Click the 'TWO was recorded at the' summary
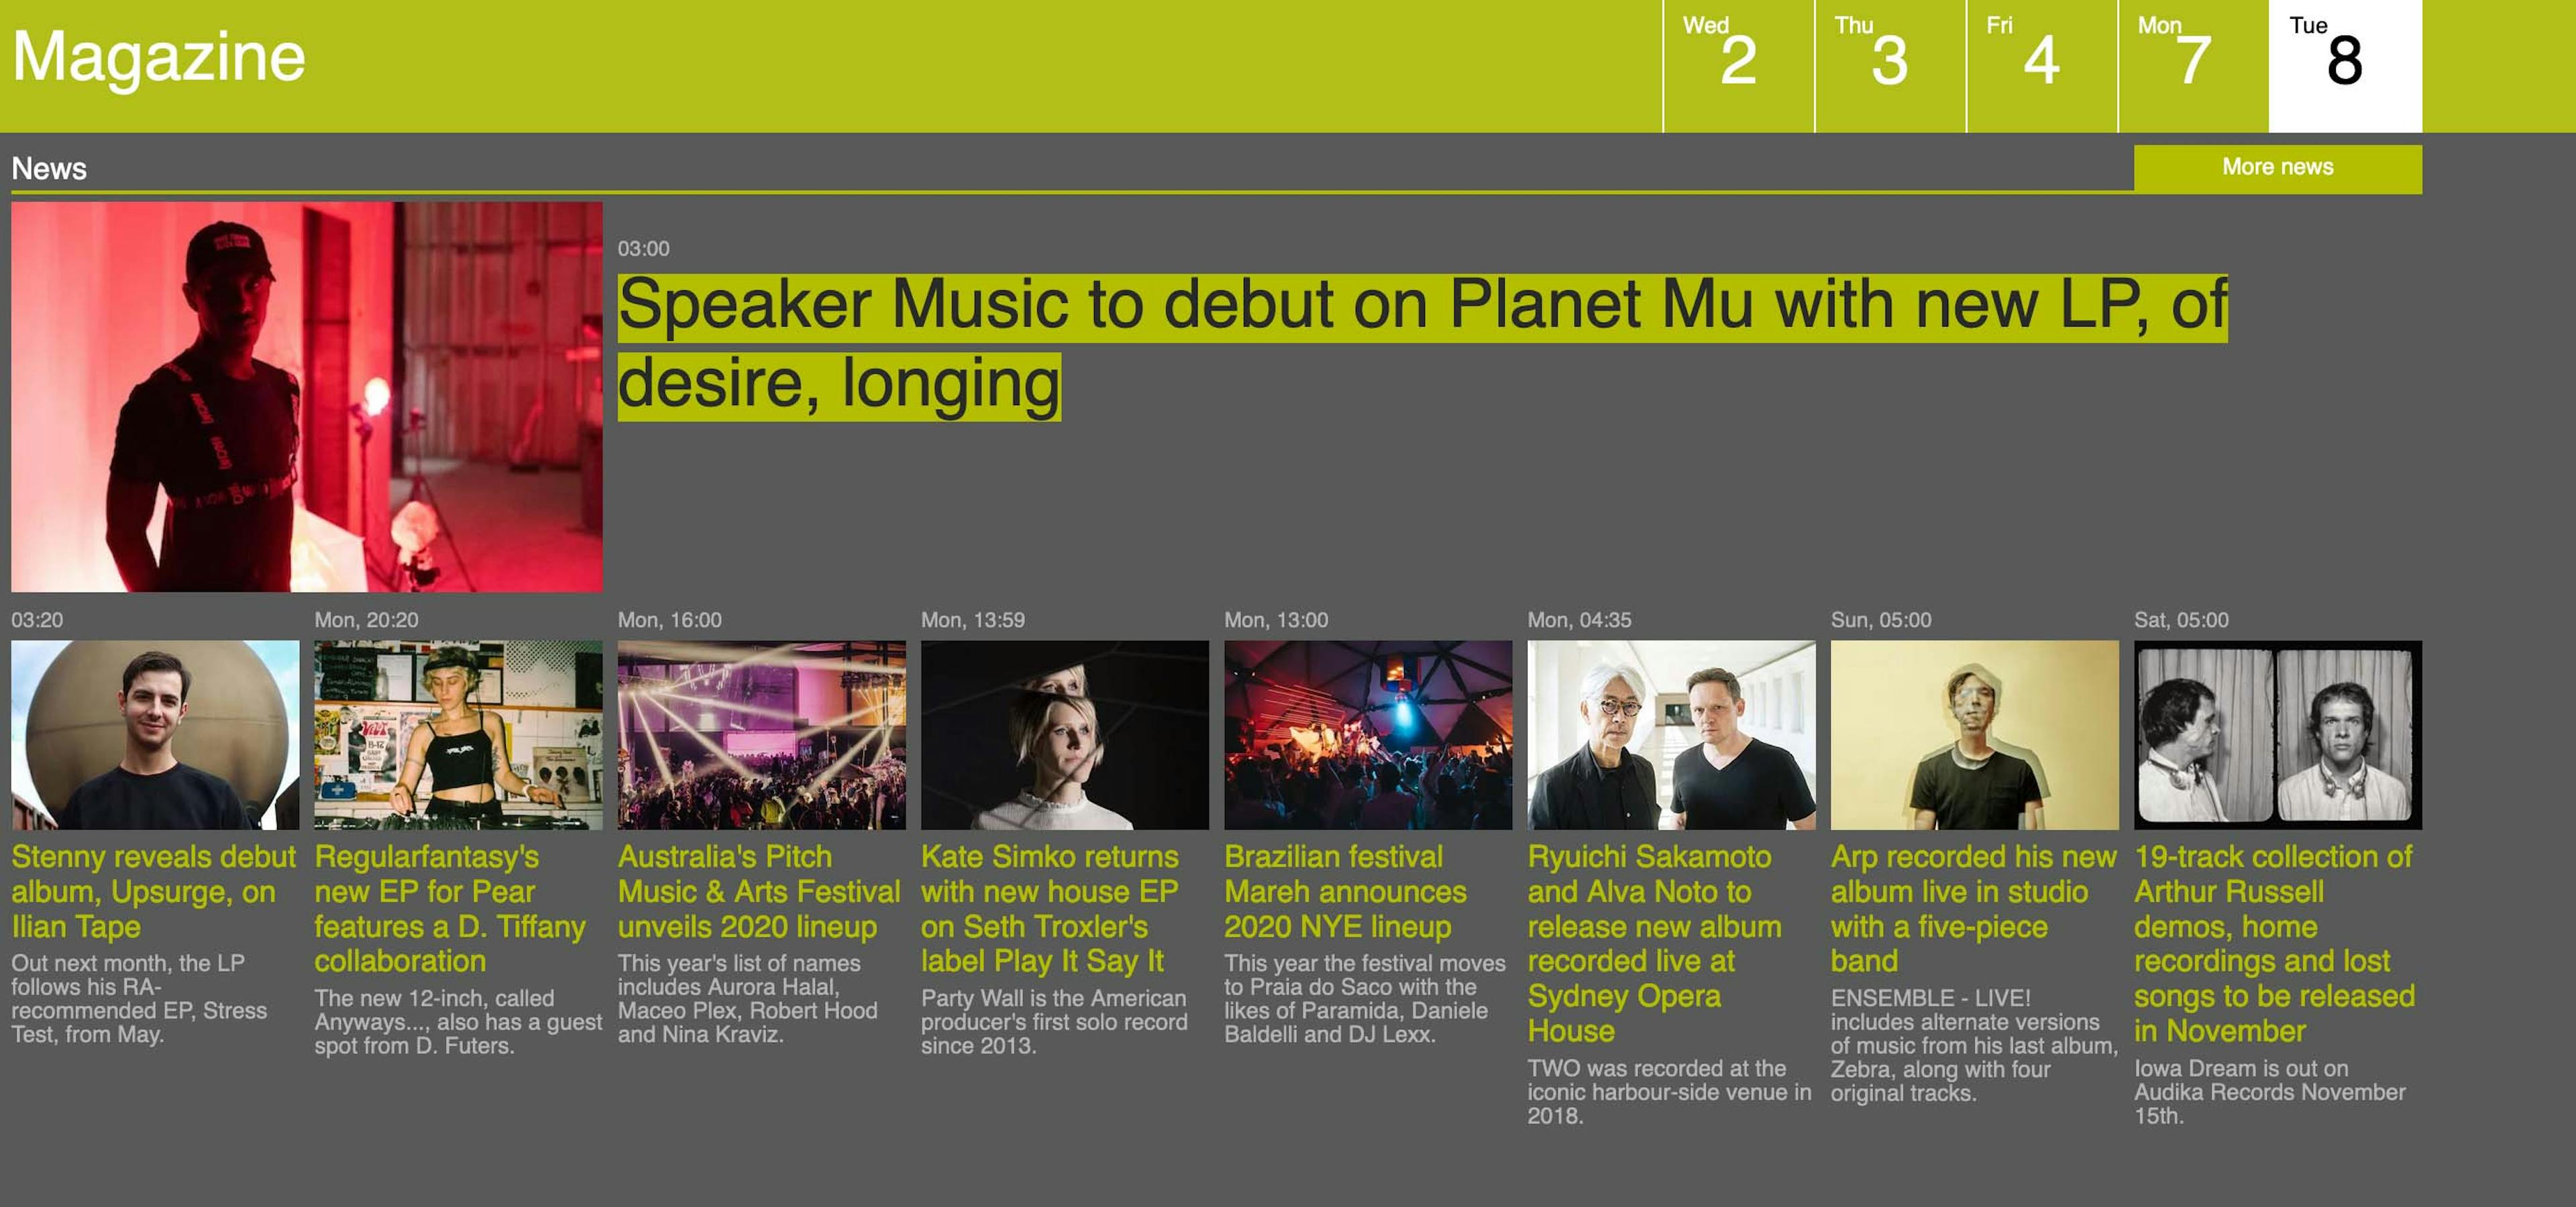 click(1669, 1091)
